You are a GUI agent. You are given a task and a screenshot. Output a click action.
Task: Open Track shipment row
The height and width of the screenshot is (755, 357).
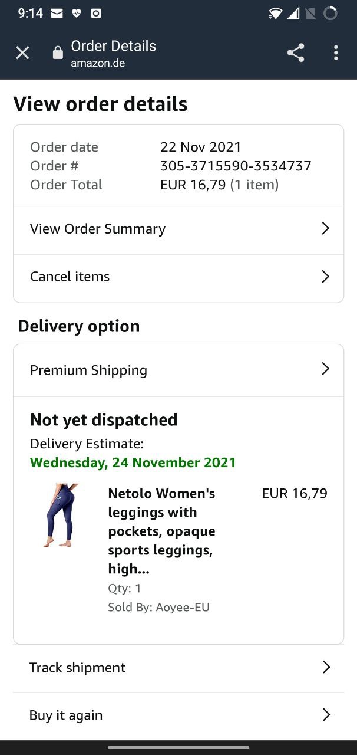click(x=178, y=668)
